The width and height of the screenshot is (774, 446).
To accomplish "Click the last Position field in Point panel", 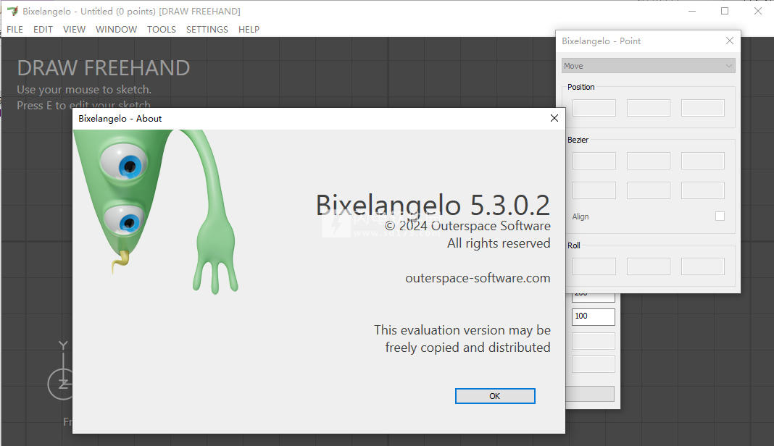I will tap(702, 108).
